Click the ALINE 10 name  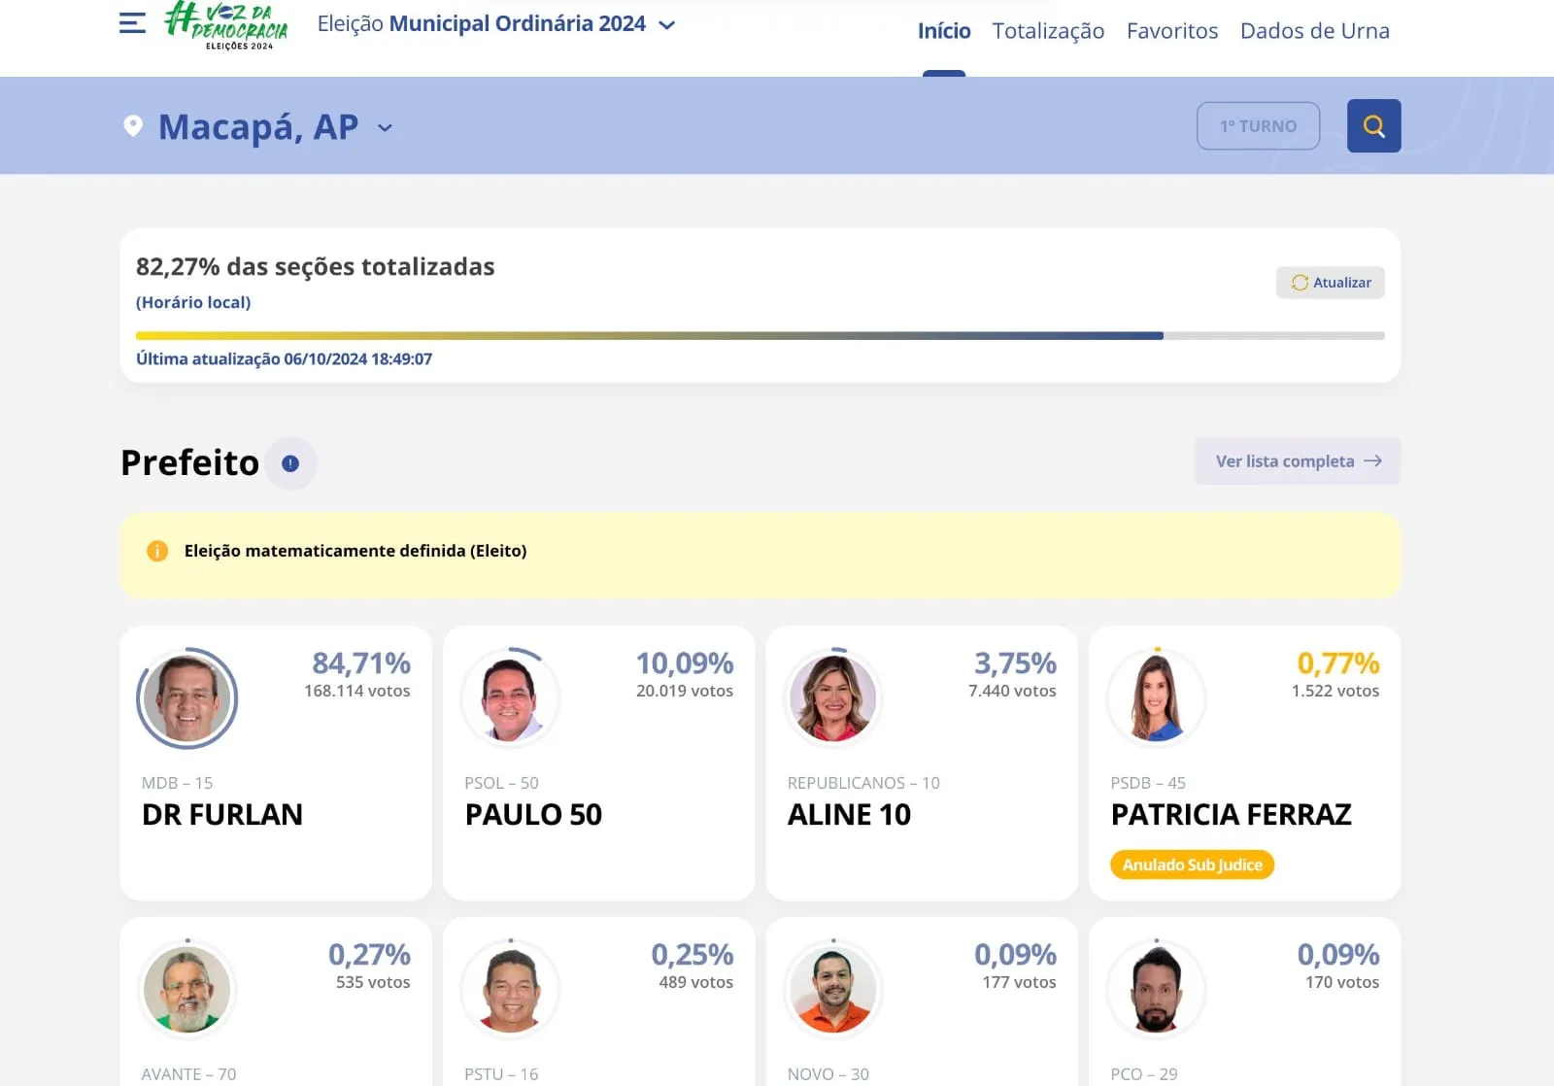(x=849, y=815)
